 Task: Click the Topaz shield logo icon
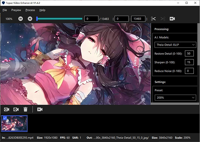click(x=3, y=3)
